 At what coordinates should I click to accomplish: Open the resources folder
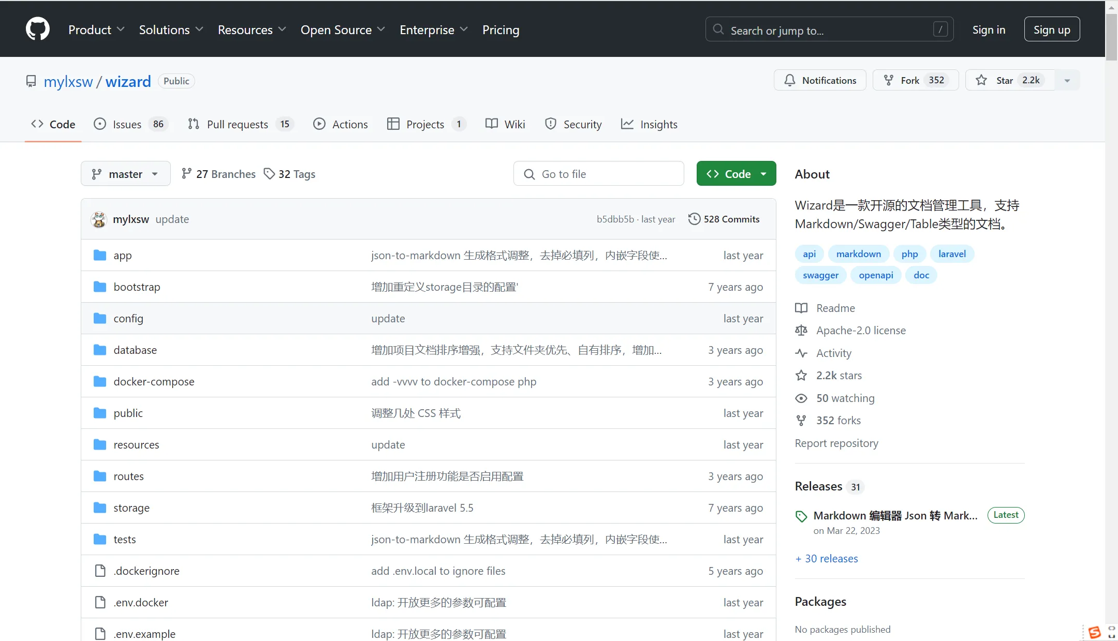point(136,444)
